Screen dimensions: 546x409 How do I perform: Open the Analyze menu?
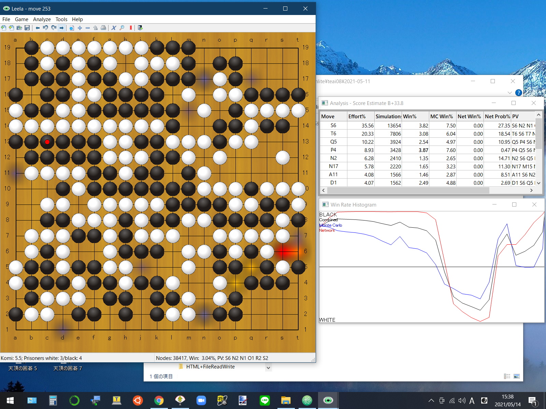pyautogui.click(x=42, y=19)
